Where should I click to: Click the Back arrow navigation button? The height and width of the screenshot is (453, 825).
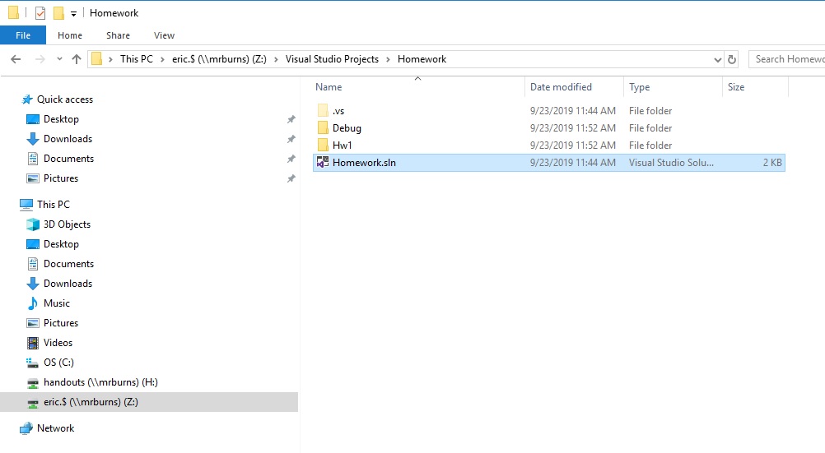pos(16,59)
